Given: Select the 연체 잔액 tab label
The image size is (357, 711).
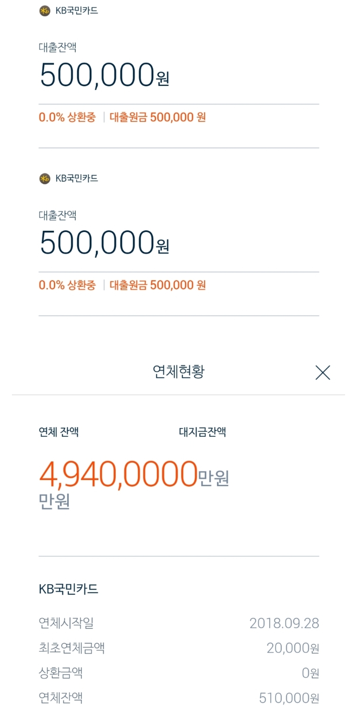Looking at the screenshot, I should (59, 432).
